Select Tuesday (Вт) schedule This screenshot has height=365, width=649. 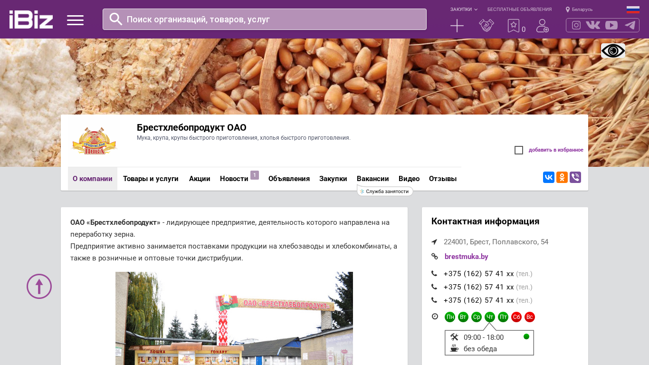click(x=463, y=317)
